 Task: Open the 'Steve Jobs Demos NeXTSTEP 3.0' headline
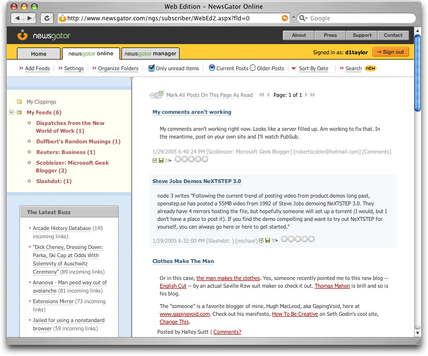197,181
